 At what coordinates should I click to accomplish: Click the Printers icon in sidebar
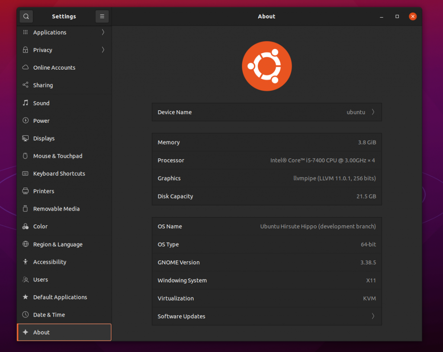pos(25,191)
